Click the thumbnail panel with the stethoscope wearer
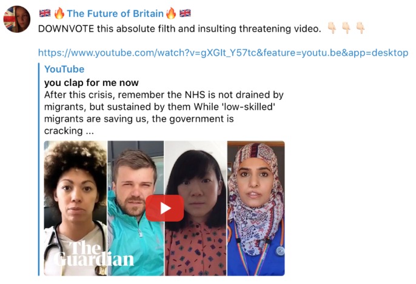Viewport: 416px width, 284px height. [75, 208]
